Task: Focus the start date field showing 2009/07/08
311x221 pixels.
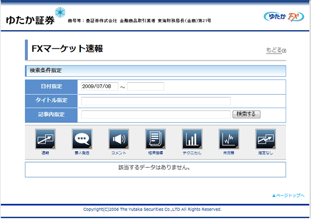Action: pyautogui.click(x=100, y=87)
